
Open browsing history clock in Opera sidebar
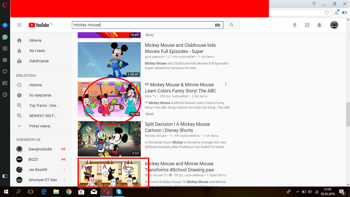point(5,95)
